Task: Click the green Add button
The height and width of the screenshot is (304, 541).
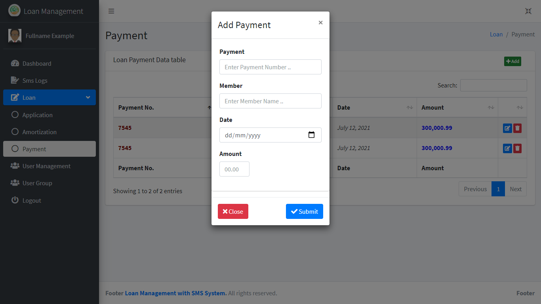Action: (x=512, y=61)
